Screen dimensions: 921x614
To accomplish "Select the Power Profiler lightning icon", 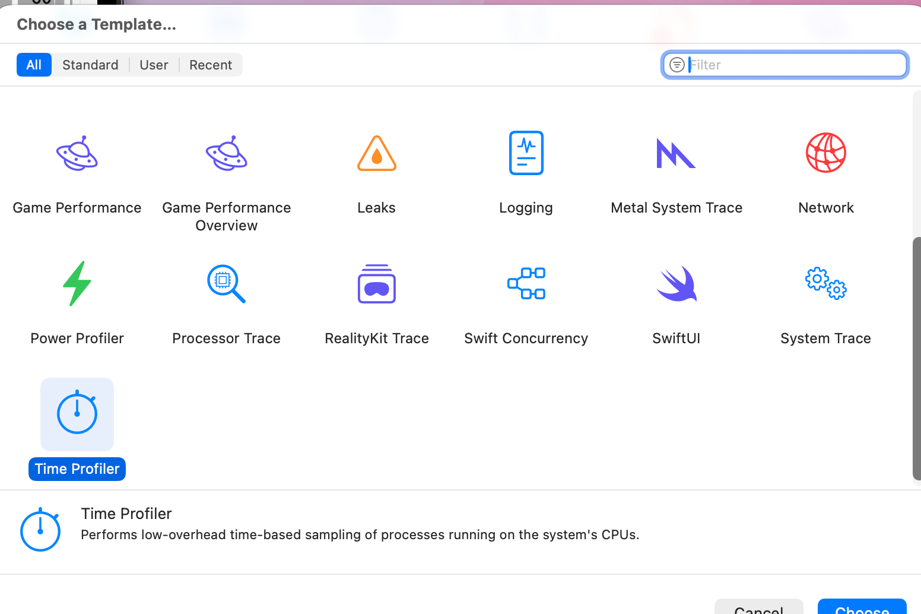I will (x=77, y=284).
